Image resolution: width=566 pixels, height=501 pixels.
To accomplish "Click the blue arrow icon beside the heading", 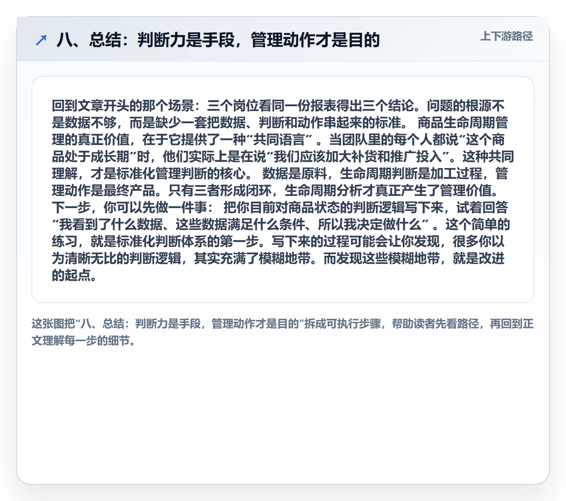I will pos(41,40).
